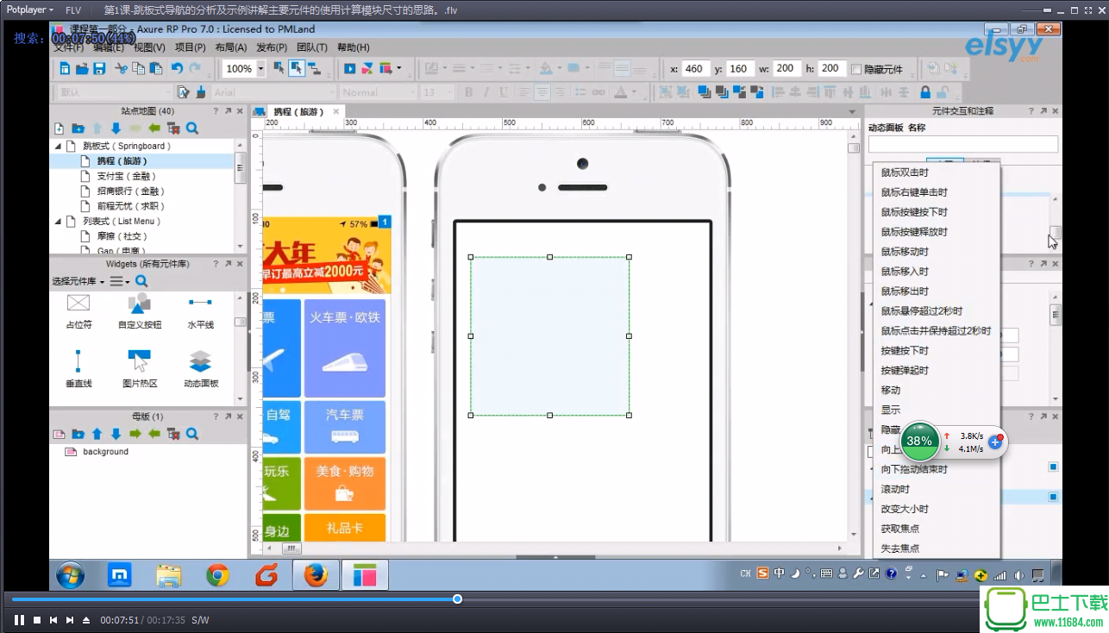The image size is (1109, 633).
Task: Stop the Potplayer video playback
Action: pyautogui.click(x=37, y=620)
